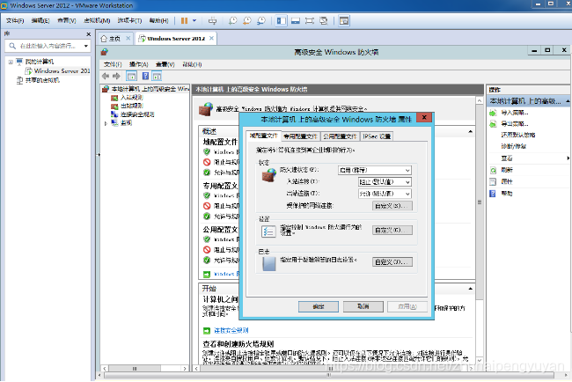The width and height of the screenshot is (572, 382).
Task: Select root firewall node in console tree
Action: coord(145,89)
